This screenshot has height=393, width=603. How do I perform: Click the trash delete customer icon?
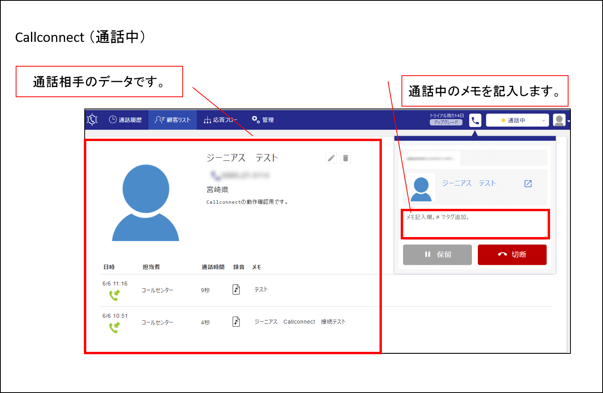345,158
